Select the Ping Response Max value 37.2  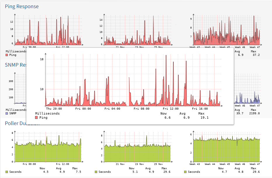(x=256, y=55)
